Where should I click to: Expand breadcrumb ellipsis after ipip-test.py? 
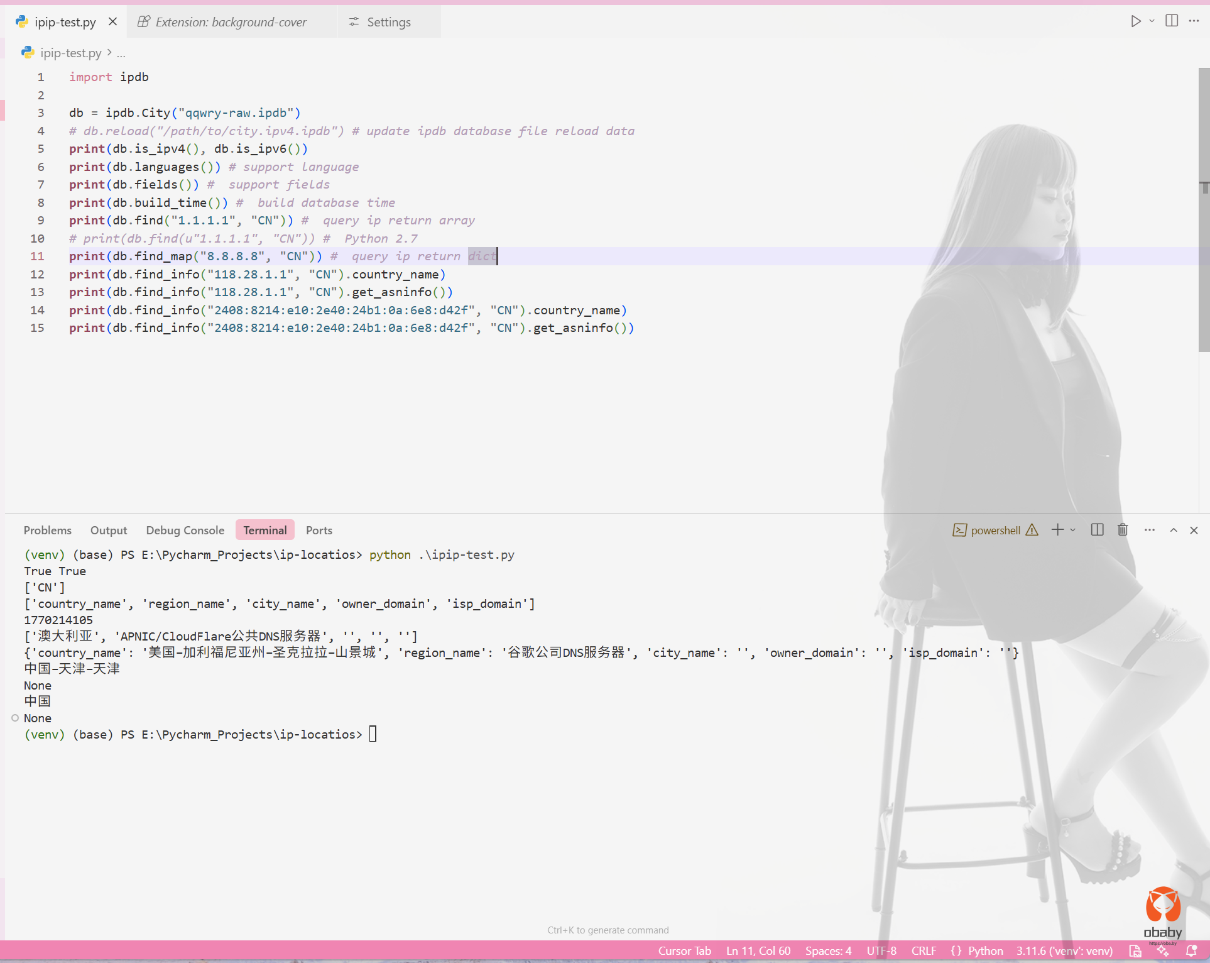coord(121,53)
